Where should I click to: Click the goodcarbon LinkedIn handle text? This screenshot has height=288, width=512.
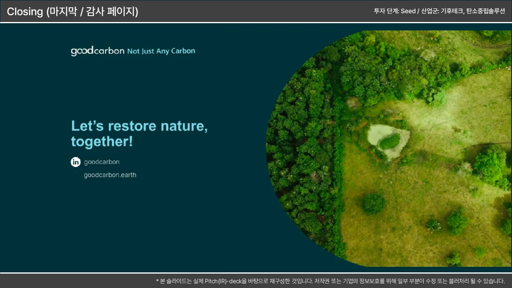(x=102, y=162)
